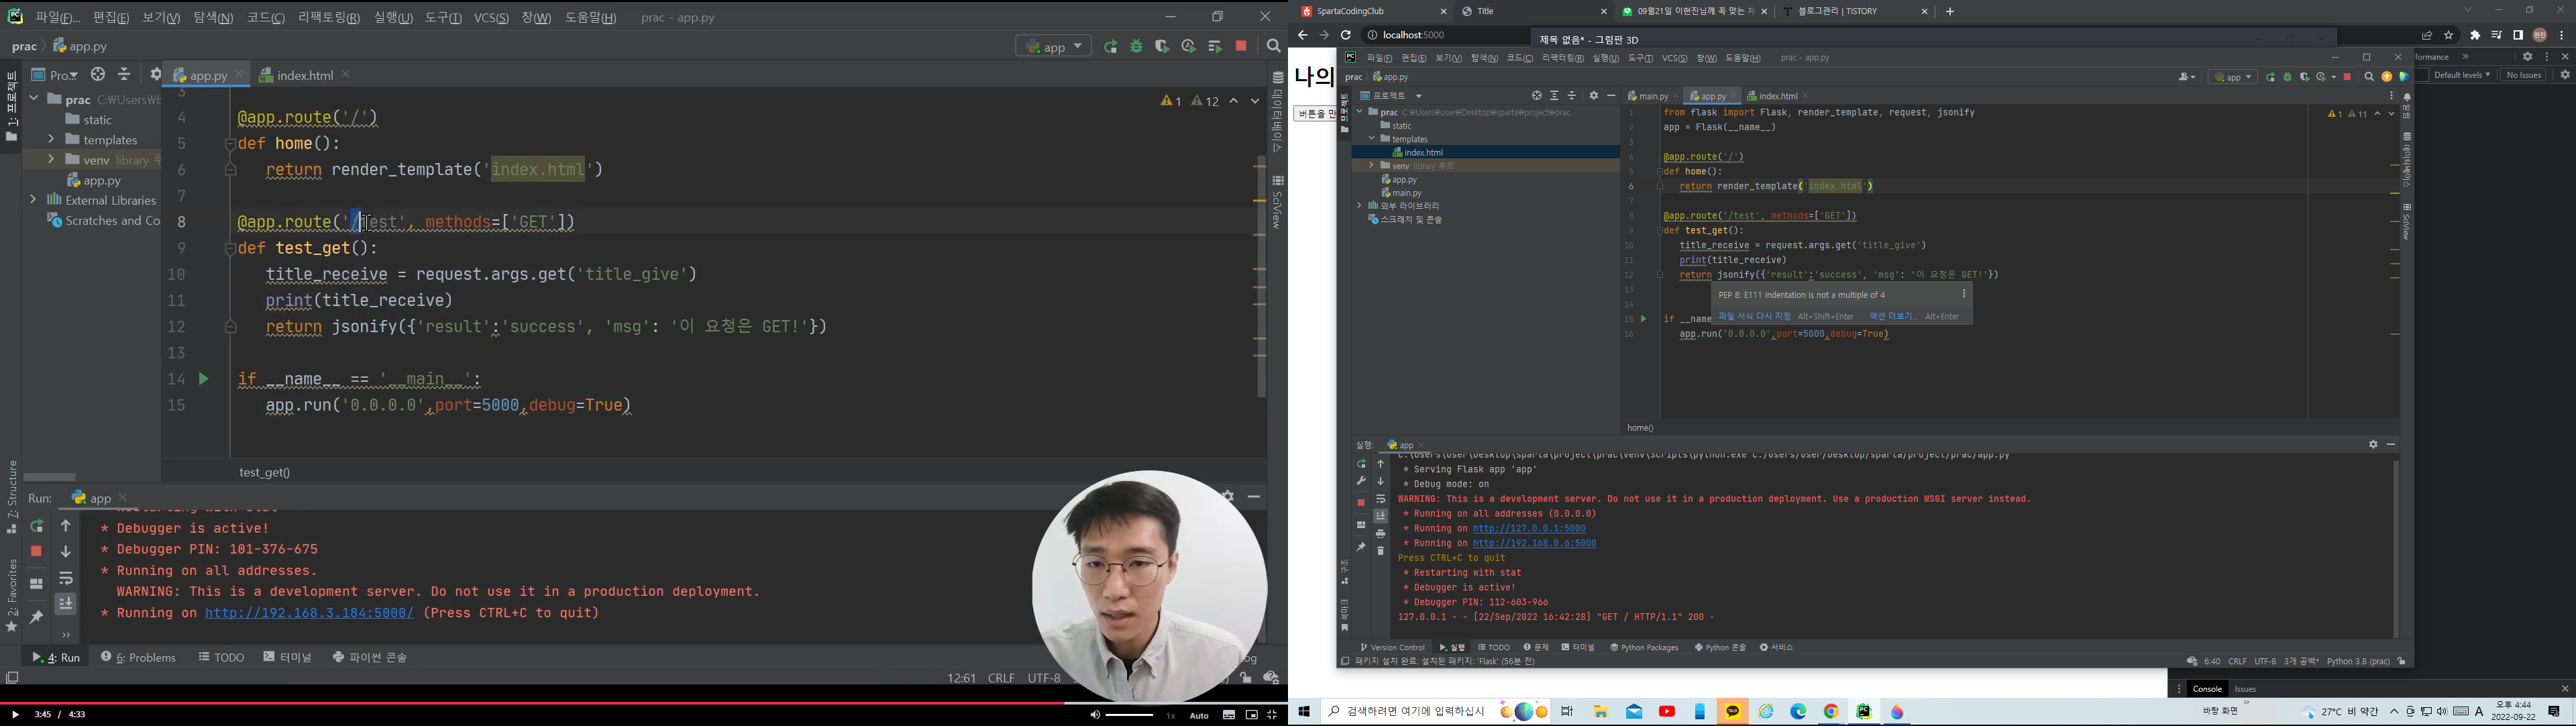Adjust the video volume slider
The height and width of the screenshot is (726, 2576).
1129,715
